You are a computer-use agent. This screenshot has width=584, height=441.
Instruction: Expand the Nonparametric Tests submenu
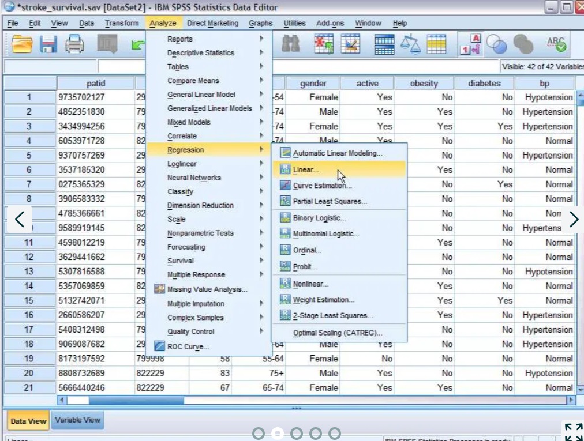tap(200, 233)
